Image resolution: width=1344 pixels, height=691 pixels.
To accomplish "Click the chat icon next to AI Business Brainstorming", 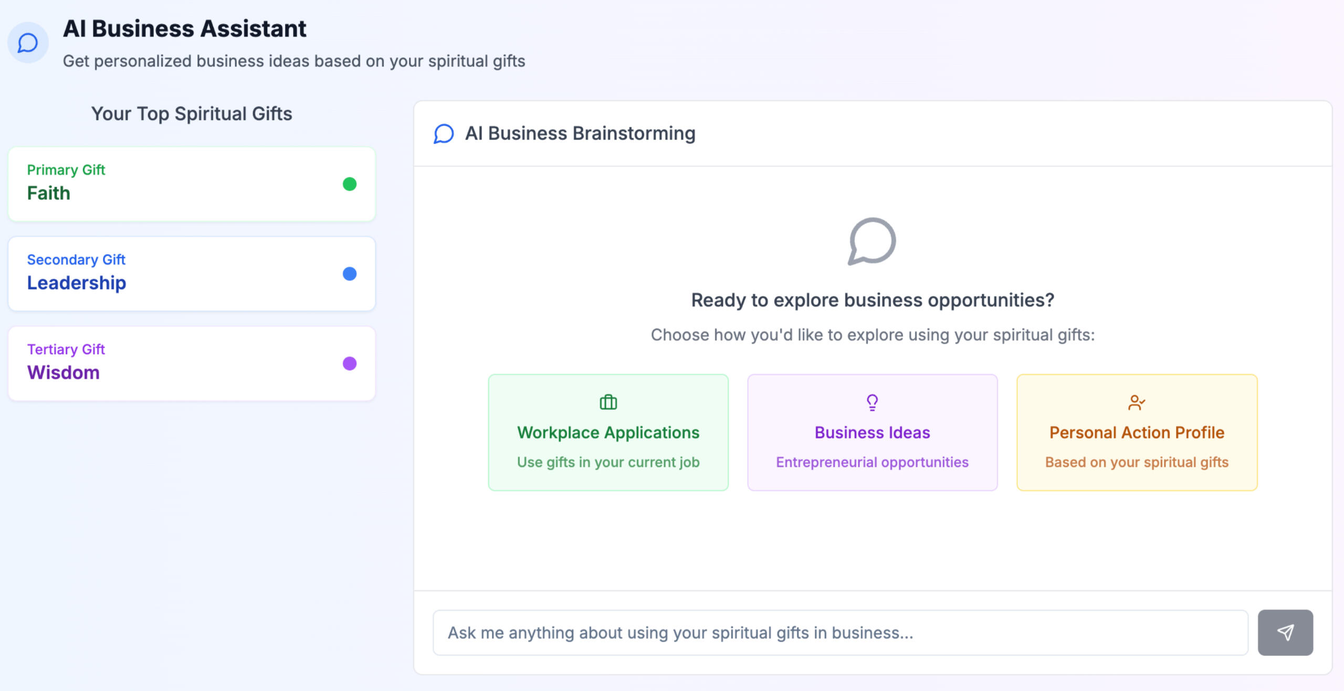I will click(444, 134).
